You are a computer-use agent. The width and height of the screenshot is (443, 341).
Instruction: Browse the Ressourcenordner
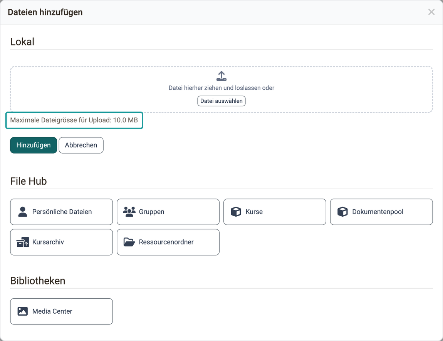tap(168, 242)
